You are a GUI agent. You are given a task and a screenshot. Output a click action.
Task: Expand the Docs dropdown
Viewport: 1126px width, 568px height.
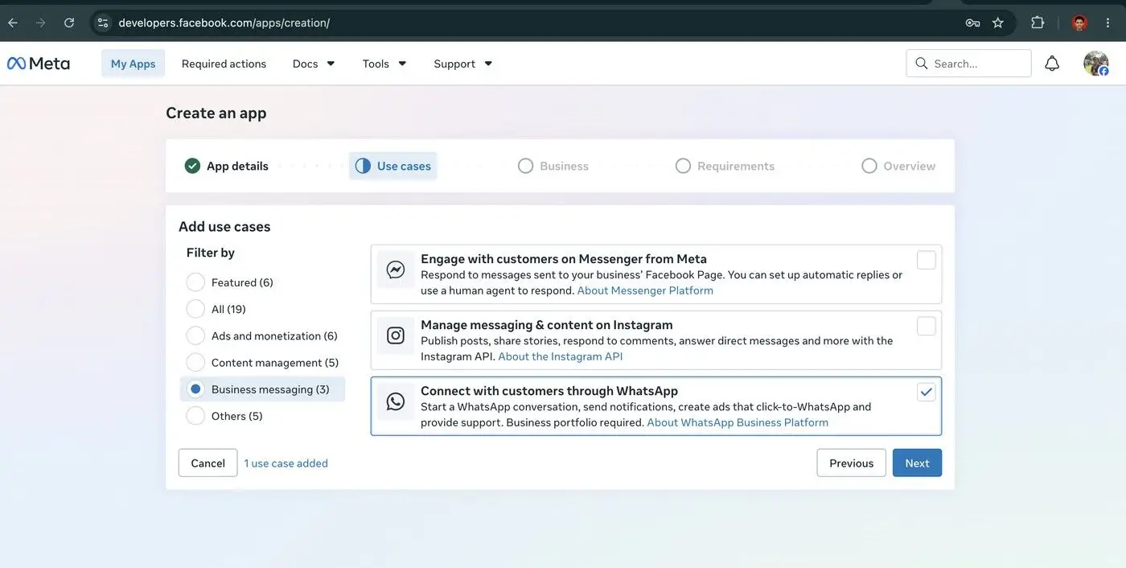coord(314,64)
